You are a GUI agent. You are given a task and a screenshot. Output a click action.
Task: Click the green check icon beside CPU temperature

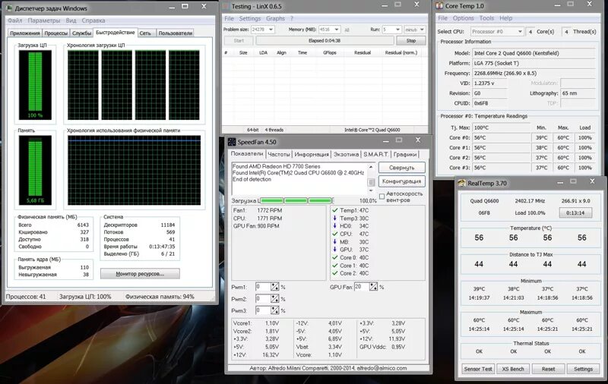pyautogui.click(x=334, y=234)
